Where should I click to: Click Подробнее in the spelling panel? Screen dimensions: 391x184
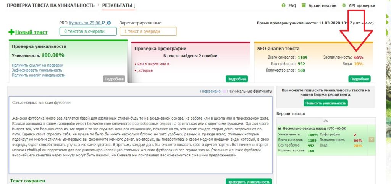tap(237, 79)
